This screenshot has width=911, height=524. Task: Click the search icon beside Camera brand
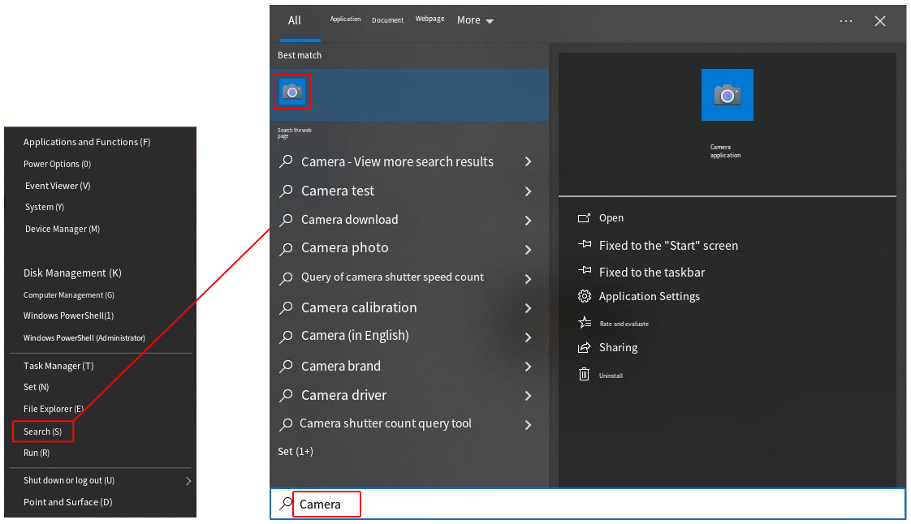[286, 366]
